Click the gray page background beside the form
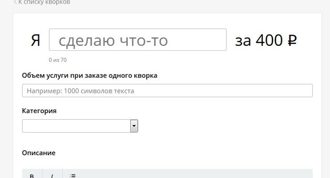Viewport: 330px width, 178px height. click(x=6, y=89)
